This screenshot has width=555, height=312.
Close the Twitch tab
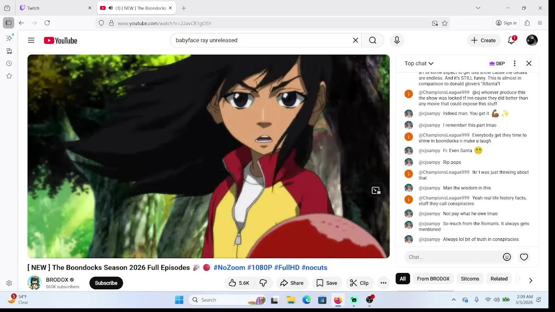pos(90,8)
